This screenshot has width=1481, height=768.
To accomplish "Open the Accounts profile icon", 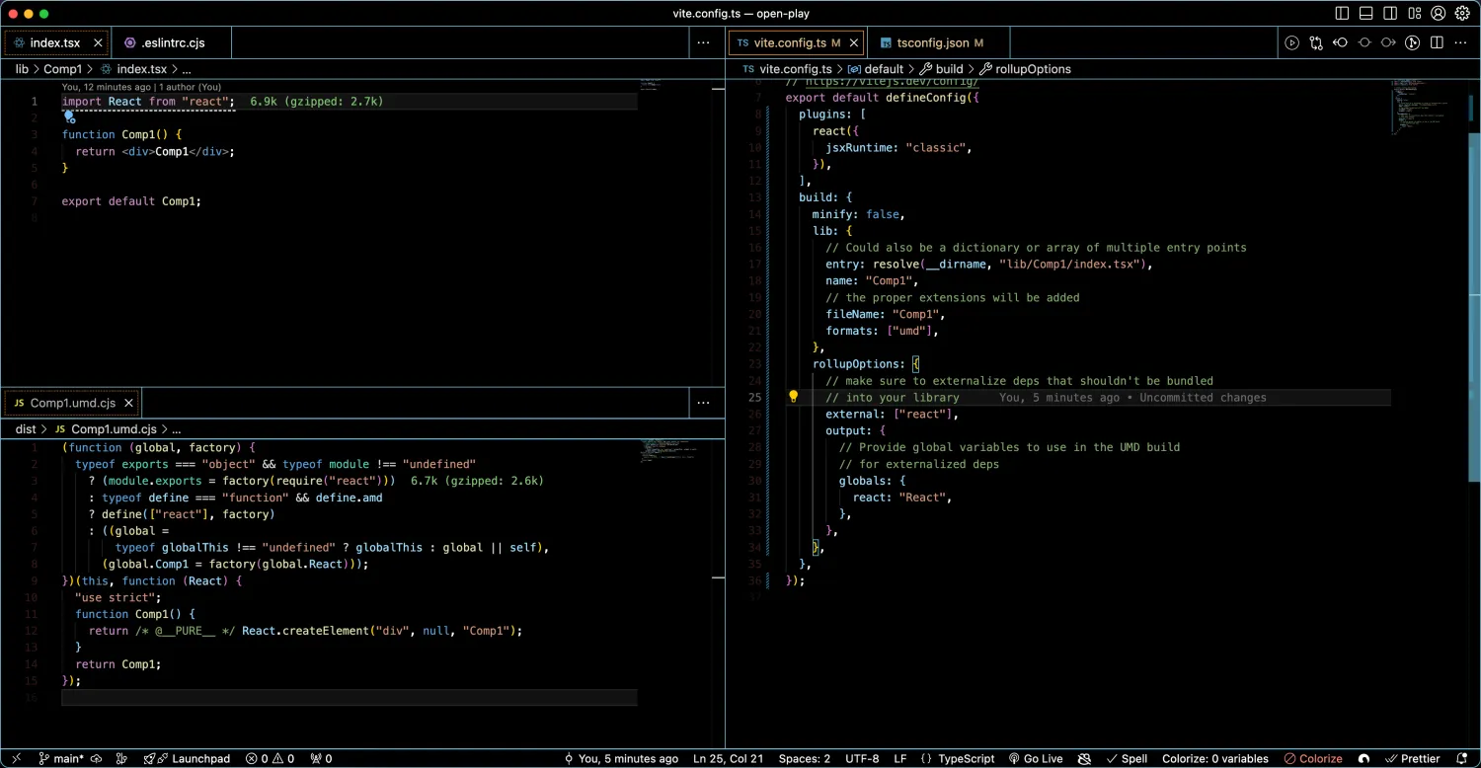I will (x=1439, y=14).
